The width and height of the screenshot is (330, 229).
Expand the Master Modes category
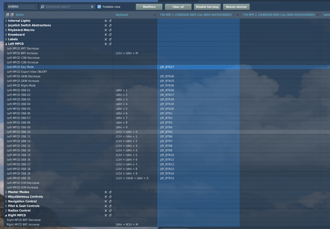tap(6, 192)
